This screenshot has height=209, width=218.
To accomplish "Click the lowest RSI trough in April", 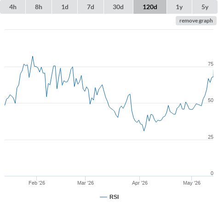I will (144, 130).
